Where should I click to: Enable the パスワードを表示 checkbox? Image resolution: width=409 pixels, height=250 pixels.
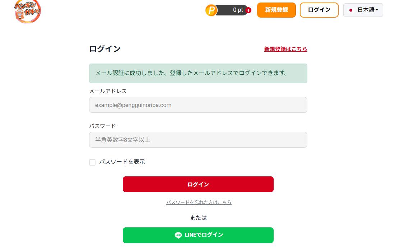[92, 162]
